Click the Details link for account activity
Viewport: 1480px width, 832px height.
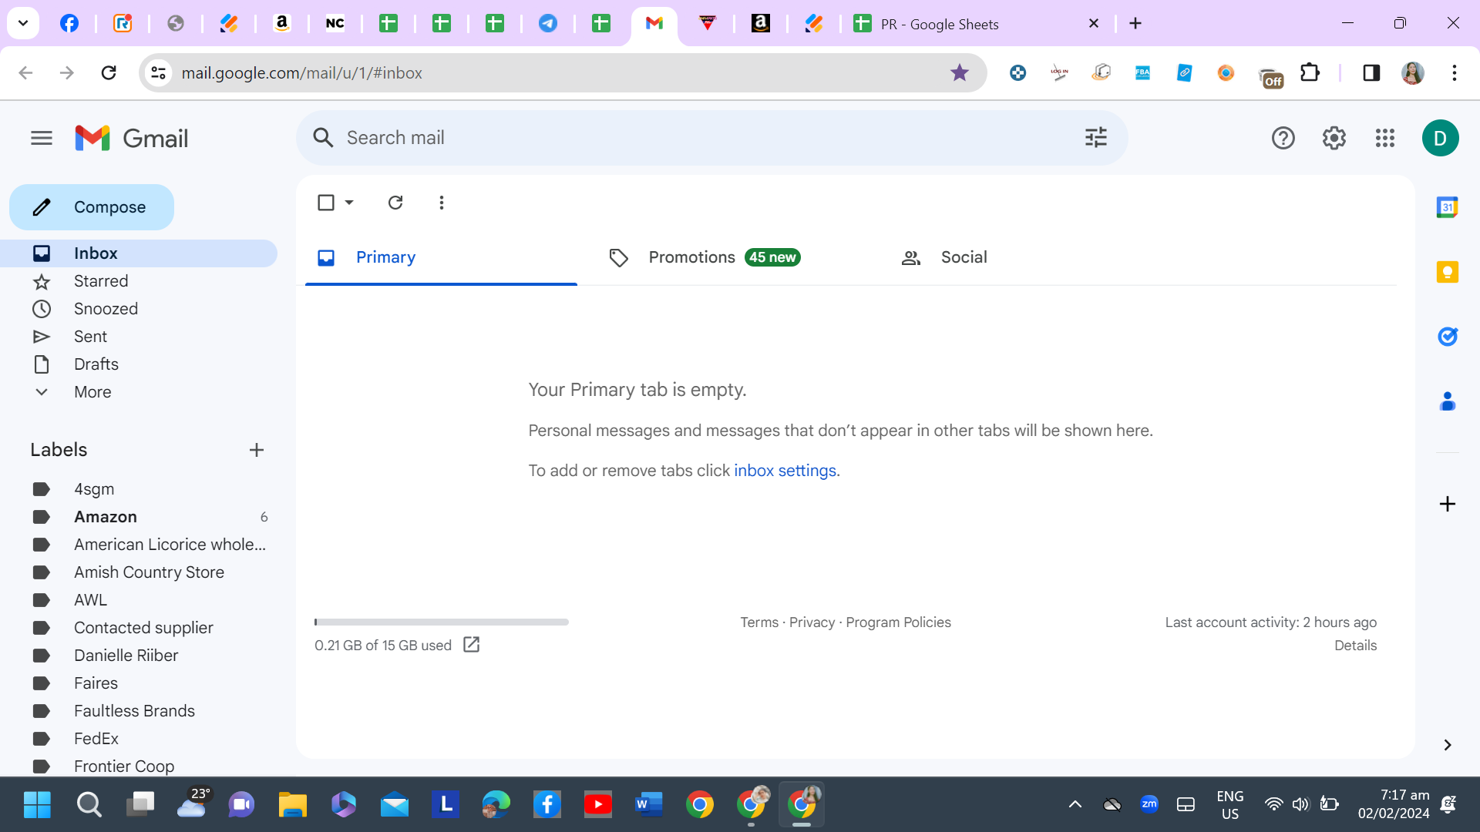point(1355,646)
